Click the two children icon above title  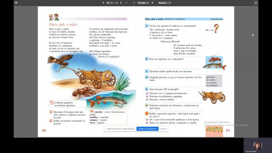point(54,17)
